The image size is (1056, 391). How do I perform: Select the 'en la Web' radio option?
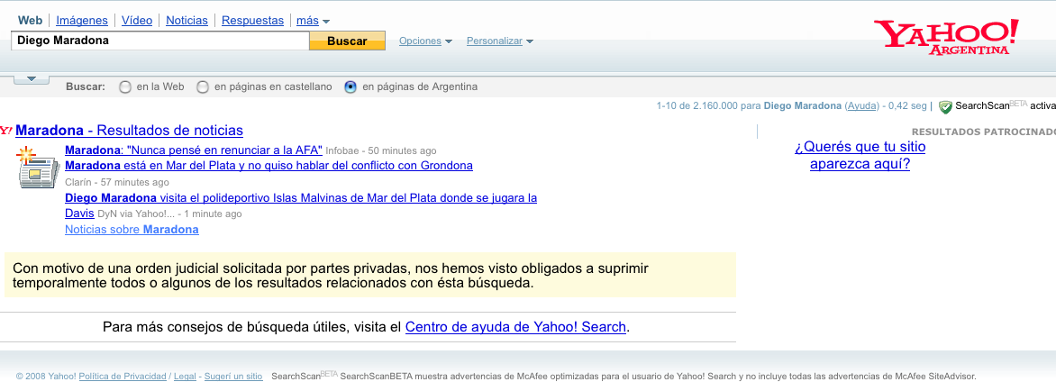pyautogui.click(x=124, y=86)
